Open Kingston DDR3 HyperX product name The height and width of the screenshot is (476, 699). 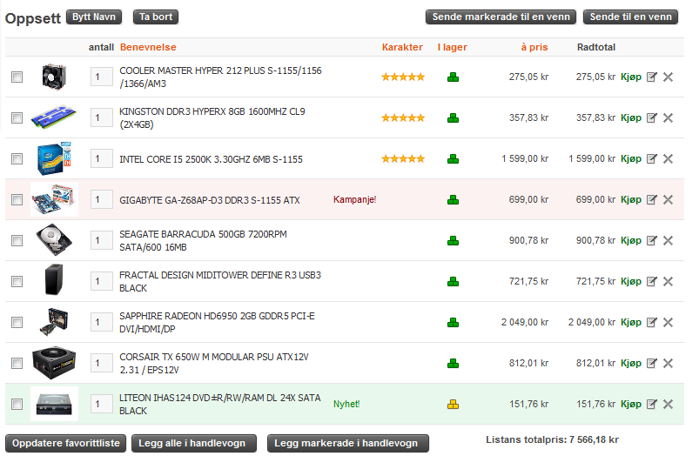[212, 118]
